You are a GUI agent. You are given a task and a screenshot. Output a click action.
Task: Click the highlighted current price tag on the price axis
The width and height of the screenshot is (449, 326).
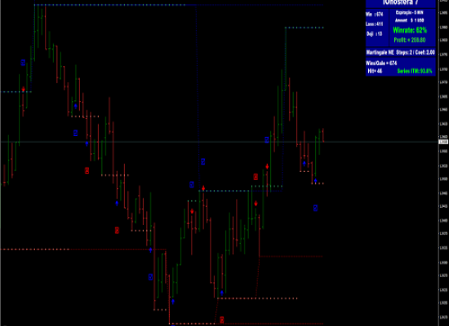tap(443, 142)
